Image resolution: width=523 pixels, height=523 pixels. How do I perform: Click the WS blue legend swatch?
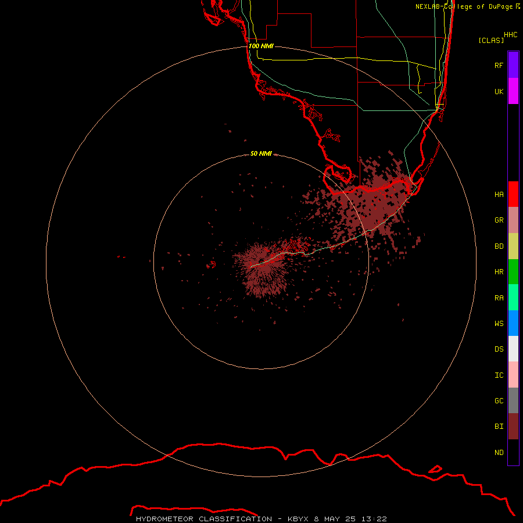point(513,323)
